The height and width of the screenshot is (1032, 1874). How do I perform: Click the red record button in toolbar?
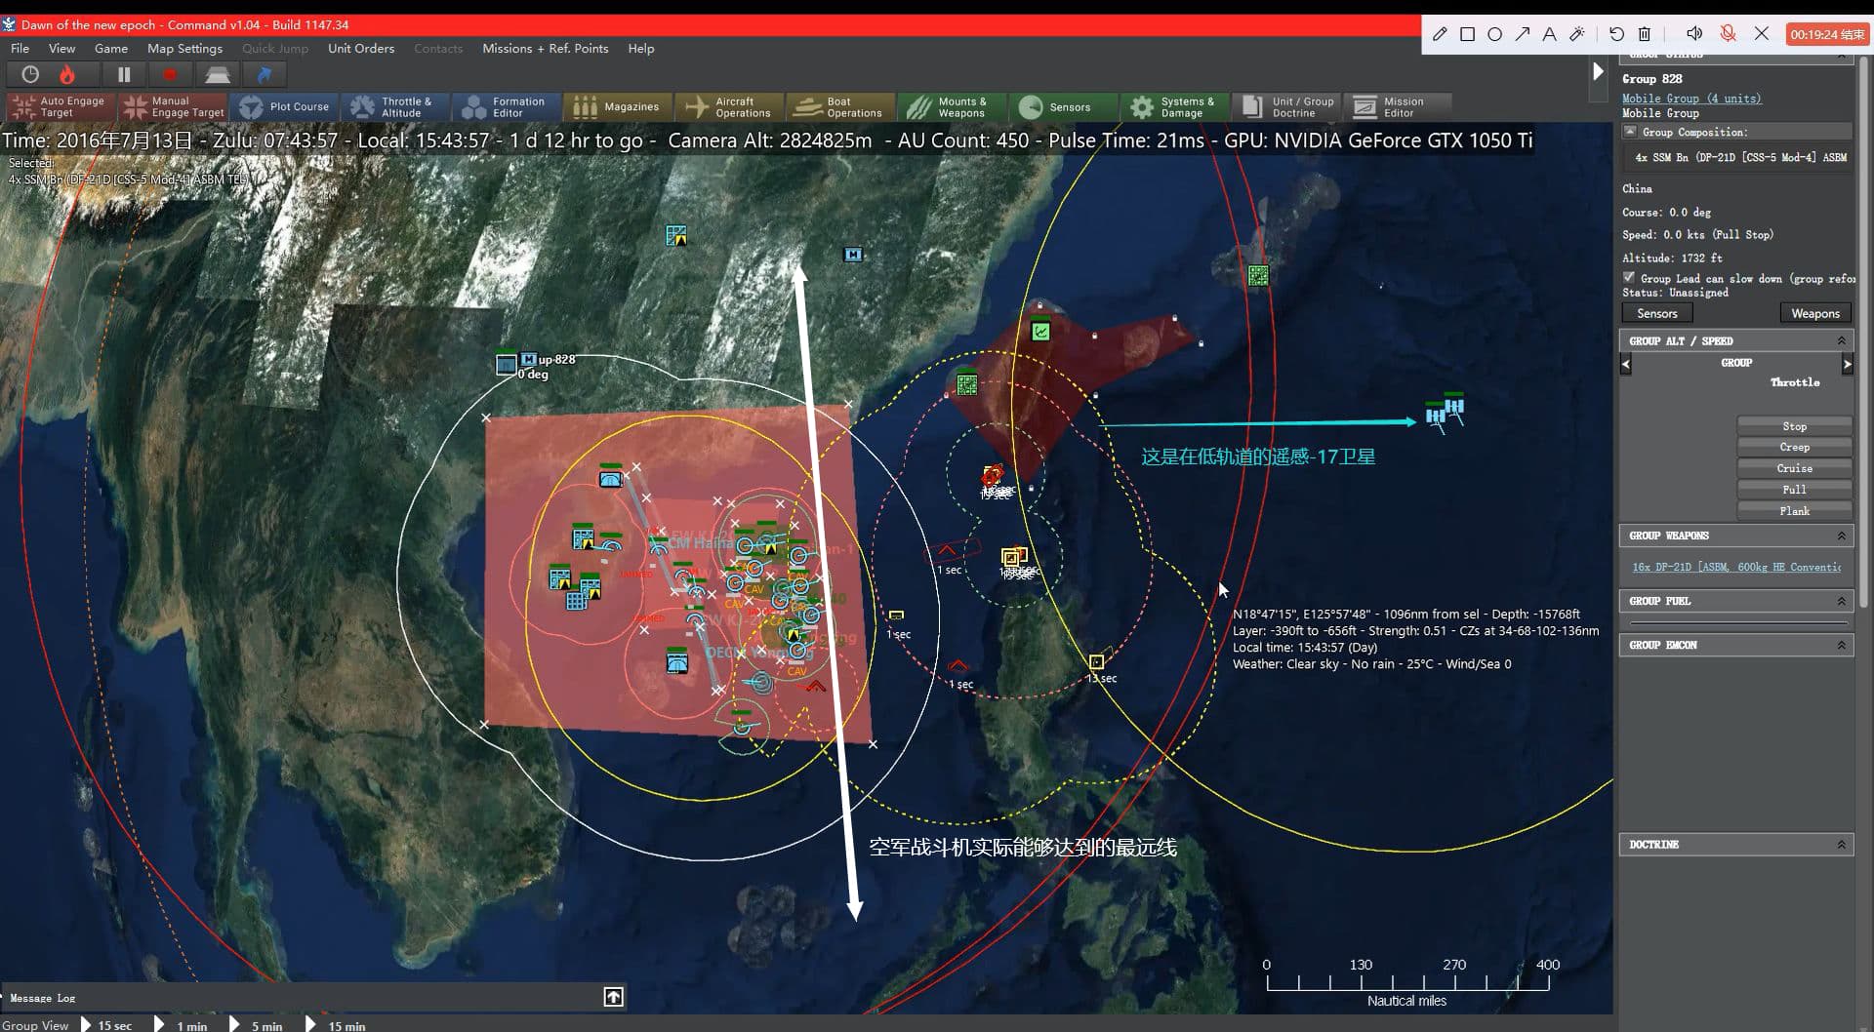tap(170, 74)
